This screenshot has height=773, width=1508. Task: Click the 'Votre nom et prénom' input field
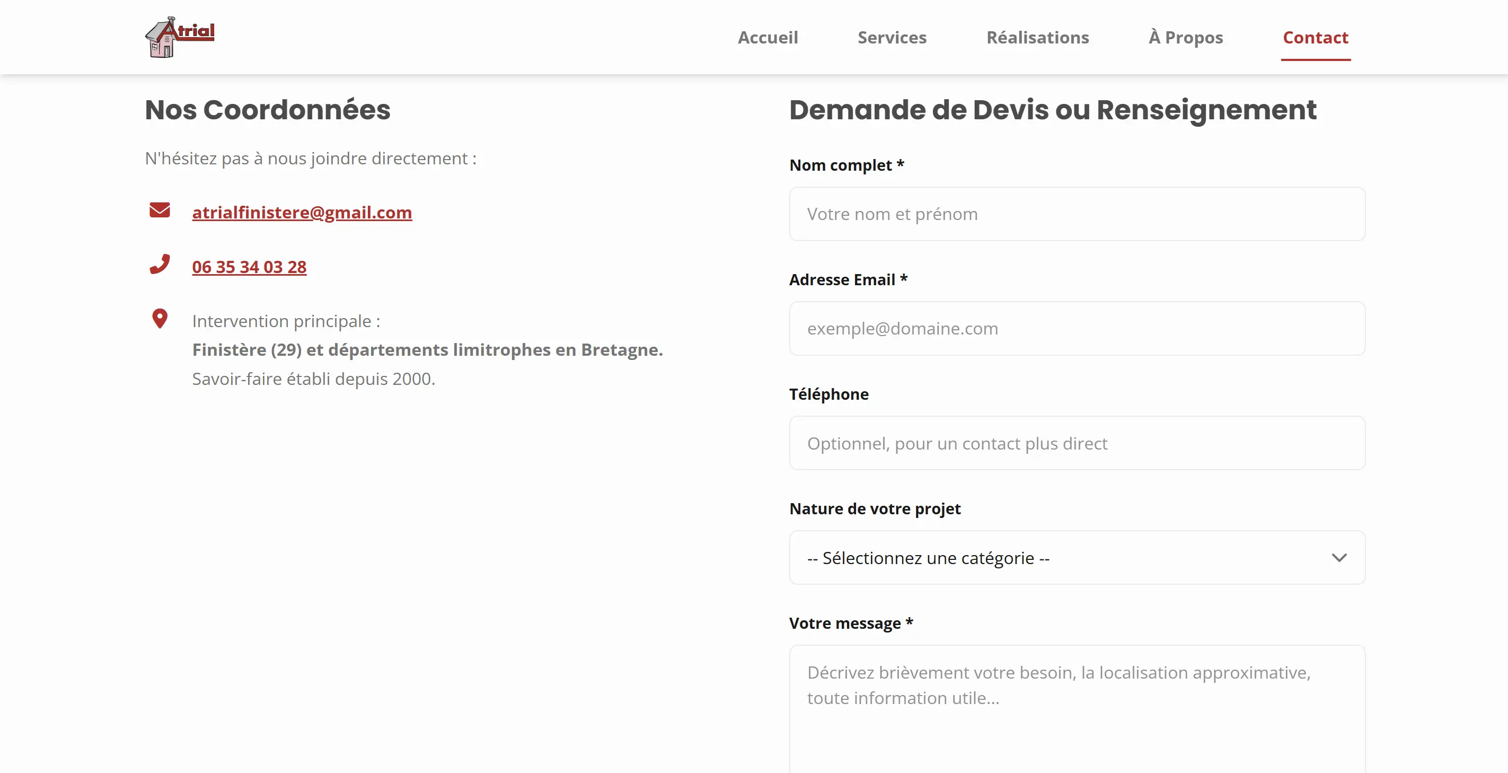1077,214
